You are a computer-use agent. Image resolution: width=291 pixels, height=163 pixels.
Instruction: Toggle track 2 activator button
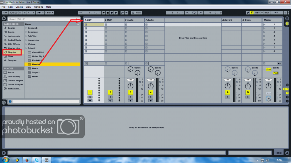point(110,92)
